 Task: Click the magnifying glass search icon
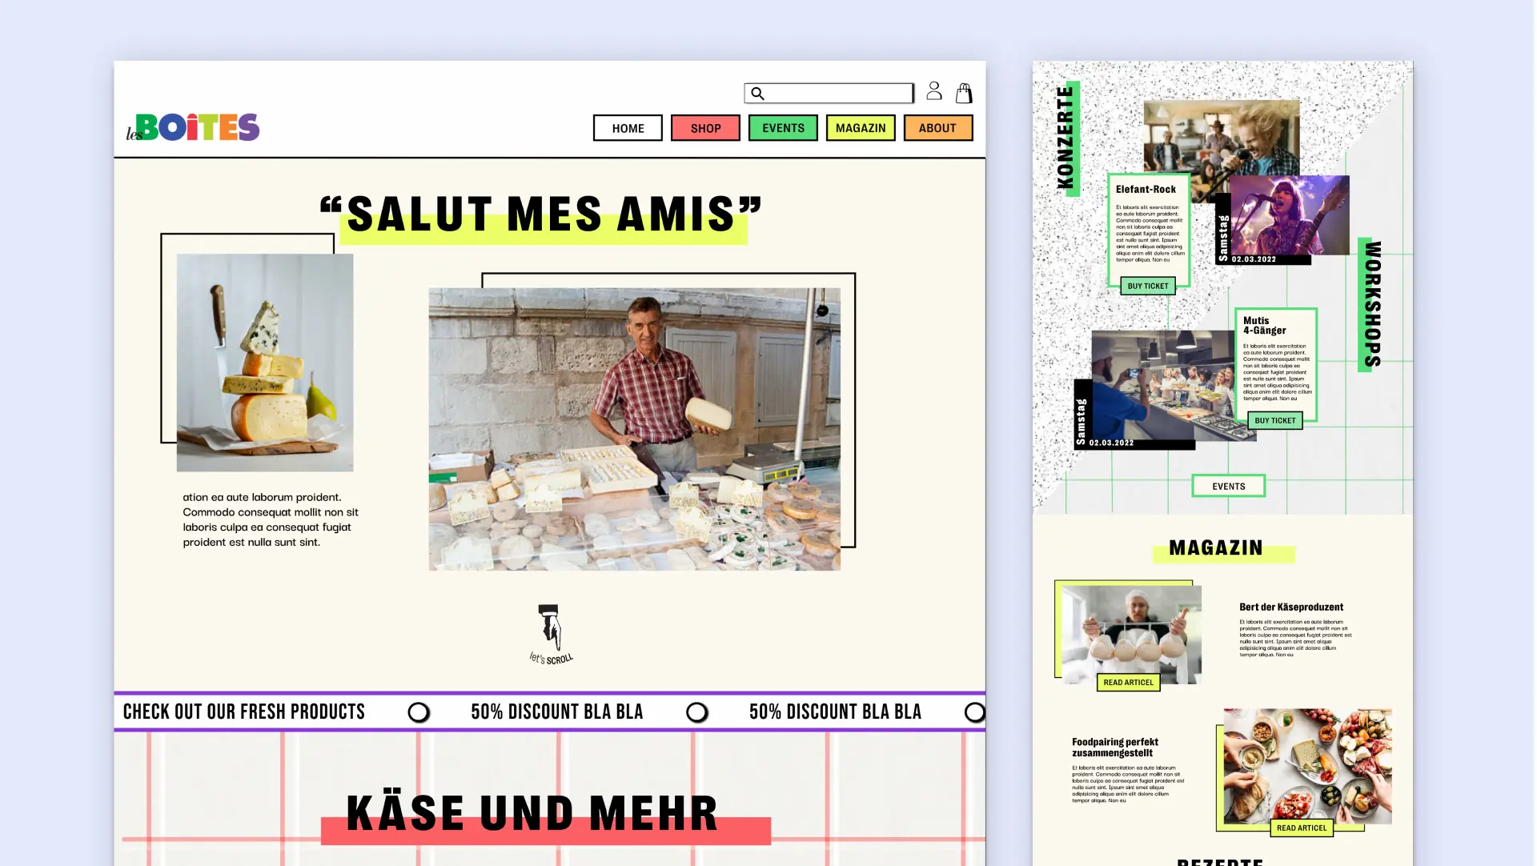click(757, 94)
